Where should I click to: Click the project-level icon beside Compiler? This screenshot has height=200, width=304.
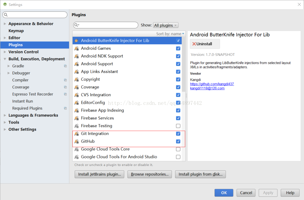65,80
